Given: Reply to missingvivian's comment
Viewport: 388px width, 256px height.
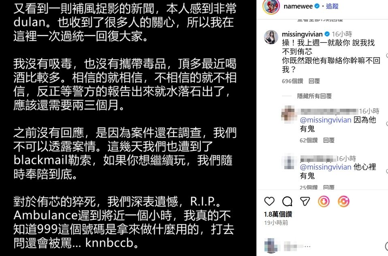Looking at the screenshot, I should tap(314, 81).
